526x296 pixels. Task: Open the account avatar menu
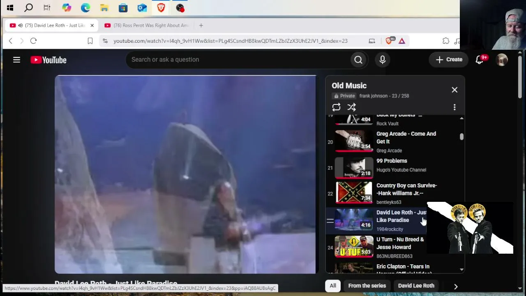point(502,60)
